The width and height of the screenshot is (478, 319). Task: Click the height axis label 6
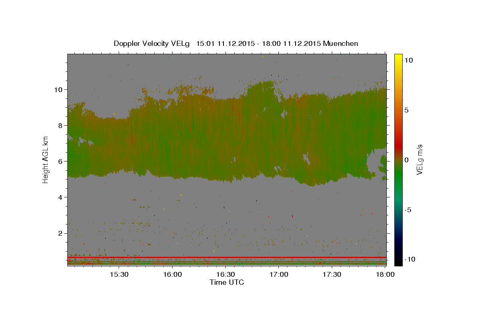[x=61, y=161]
